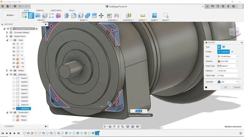Open the CONSTRUCT menu
The height and width of the screenshot is (137, 244).
point(128,20)
